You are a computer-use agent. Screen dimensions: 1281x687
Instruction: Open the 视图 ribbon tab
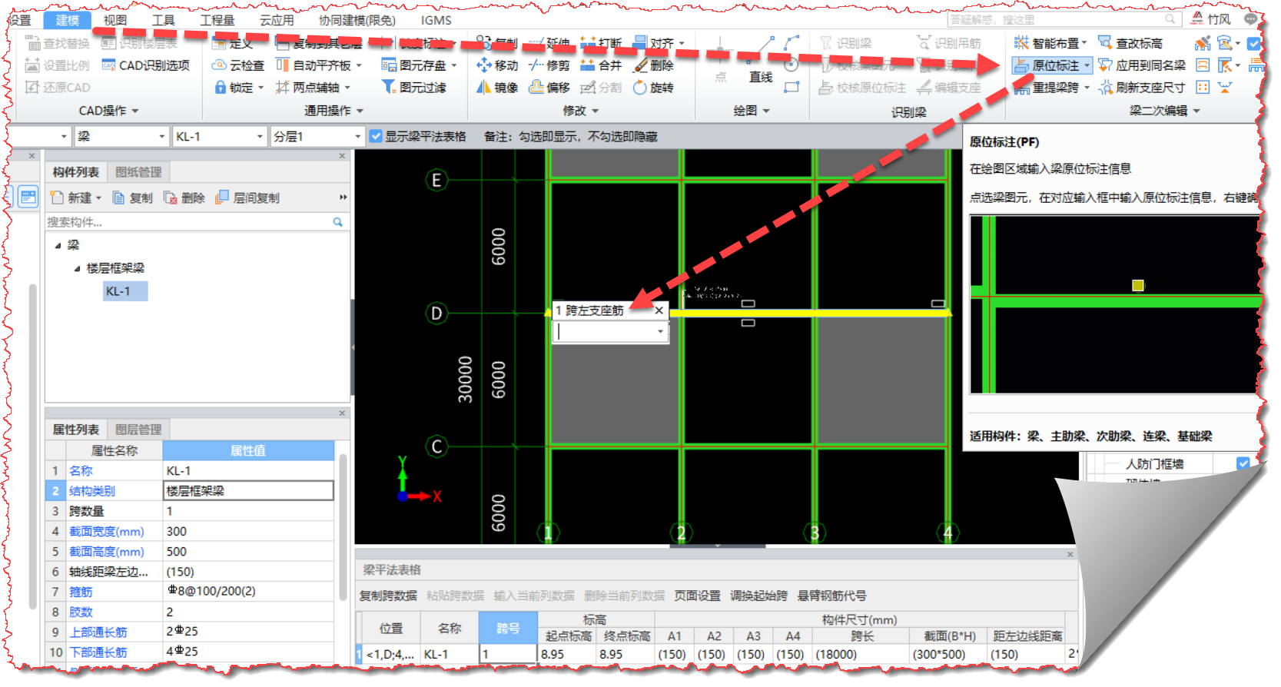tap(115, 20)
